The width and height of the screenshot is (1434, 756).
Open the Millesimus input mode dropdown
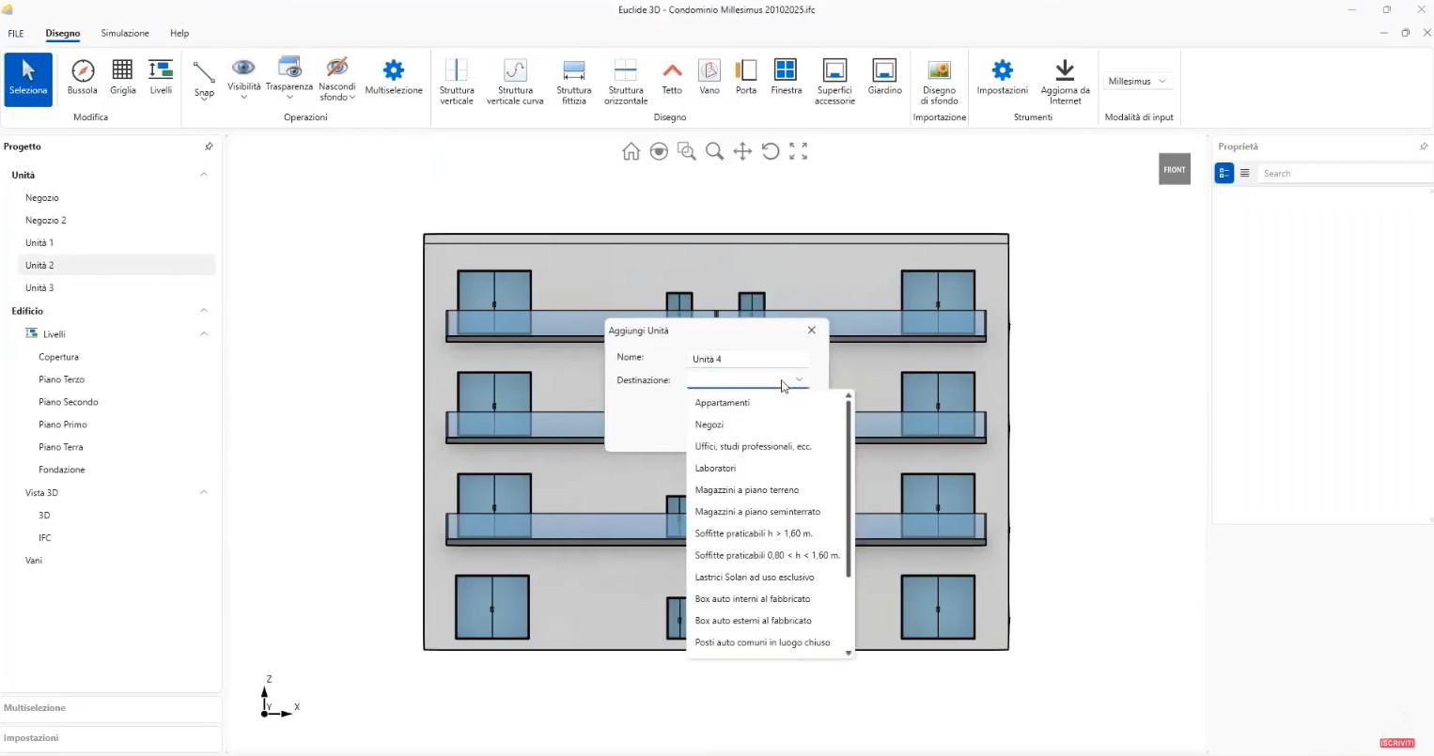(x=1138, y=82)
